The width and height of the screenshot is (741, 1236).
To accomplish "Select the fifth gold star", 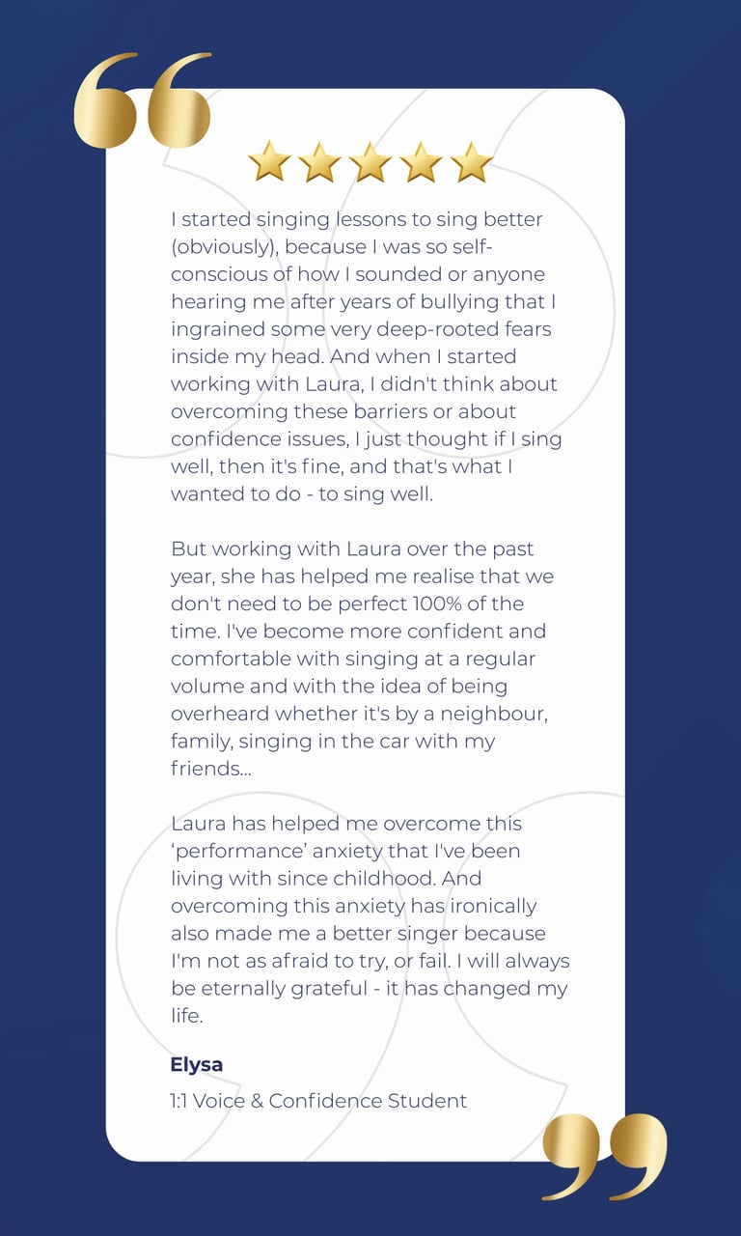I will 472,161.
